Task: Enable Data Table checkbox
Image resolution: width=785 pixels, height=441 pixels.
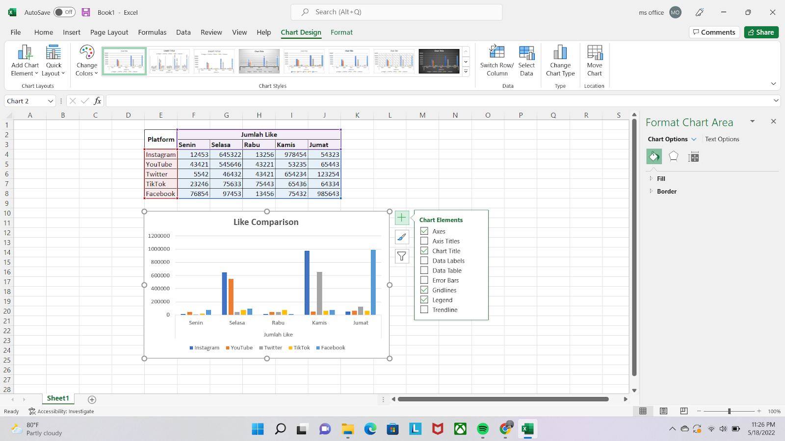Action: point(424,270)
